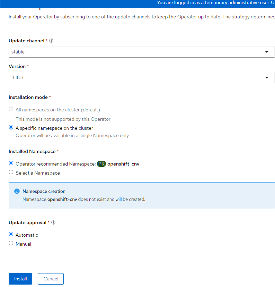Click the Installed Namespace label

pos(32,152)
